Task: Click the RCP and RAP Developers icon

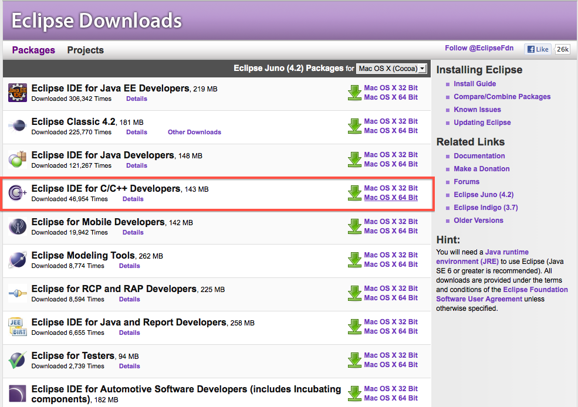Action: click(x=18, y=293)
